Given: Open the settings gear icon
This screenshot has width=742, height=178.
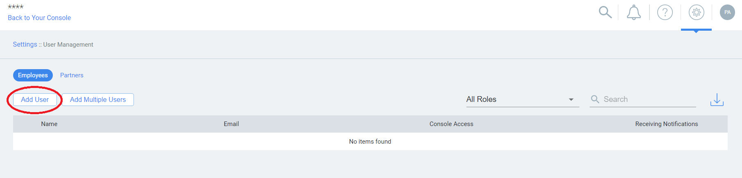Looking at the screenshot, I should click(696, 12).
